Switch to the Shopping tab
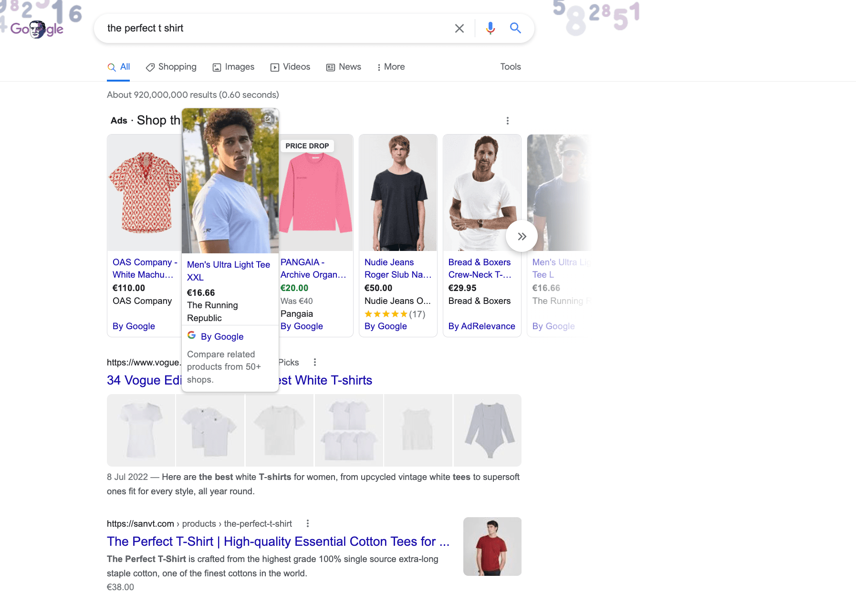 click(x=171, y=67)
